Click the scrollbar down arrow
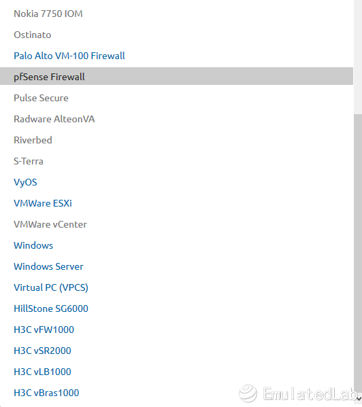 [x=359, y=398]
